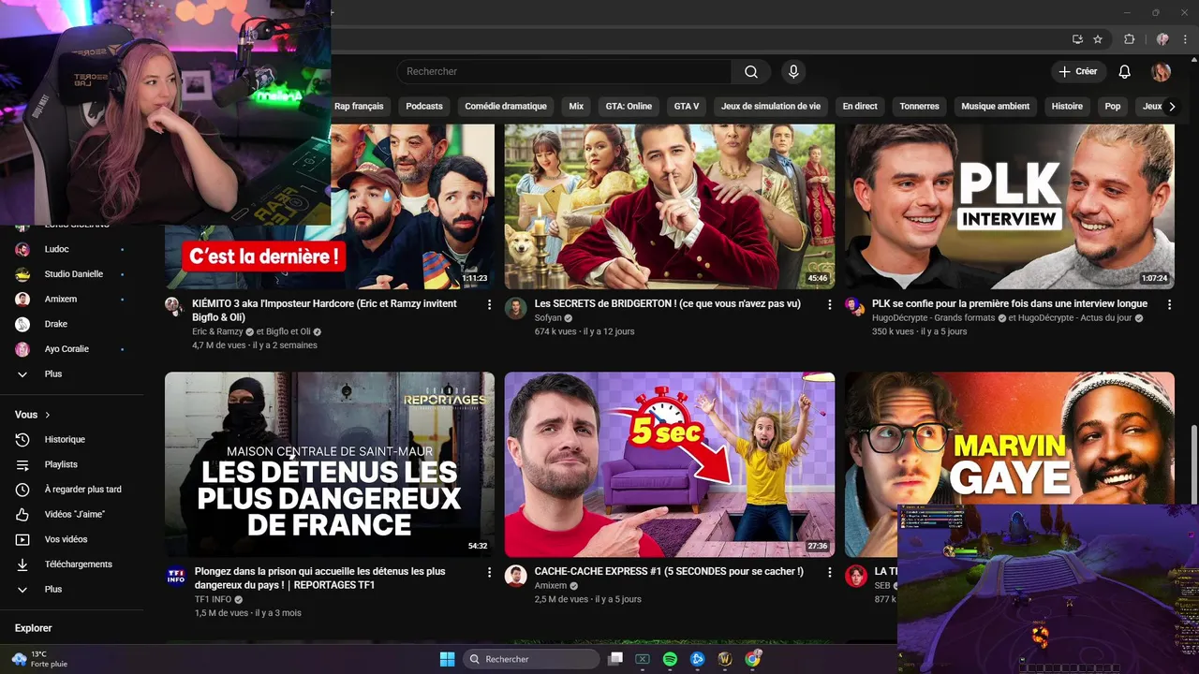This screenshot has width=1199, height=674.
Task: Select the Comédie dramatique chip
Action: point(506,107)
